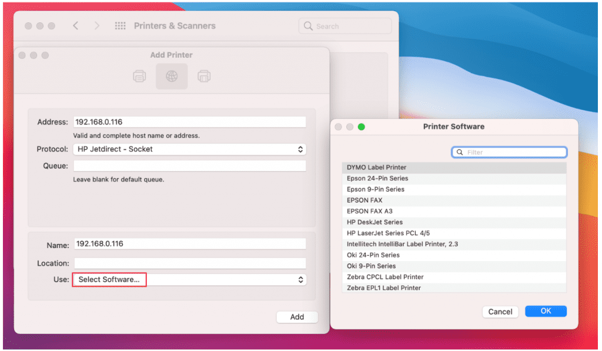602x351 pixels.
Task: Open the Protocol dropdown
Action: pyautogui.click(x=190, y=149)
